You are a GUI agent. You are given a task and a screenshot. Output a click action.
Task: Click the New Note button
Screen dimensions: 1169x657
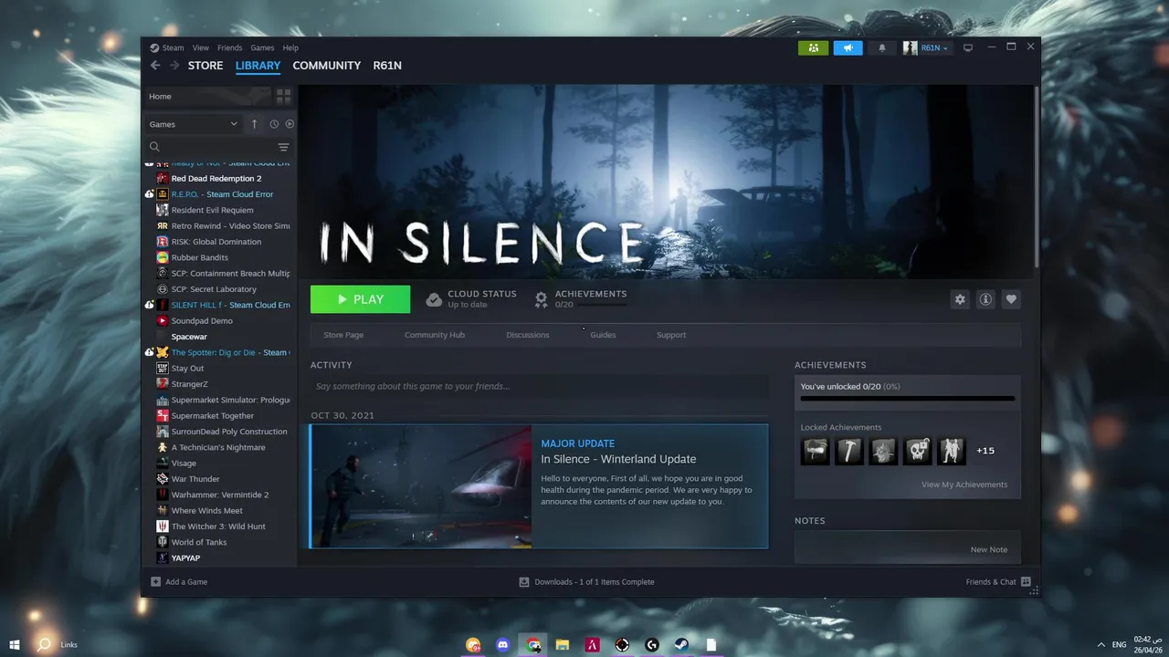(x=989, y=549)
